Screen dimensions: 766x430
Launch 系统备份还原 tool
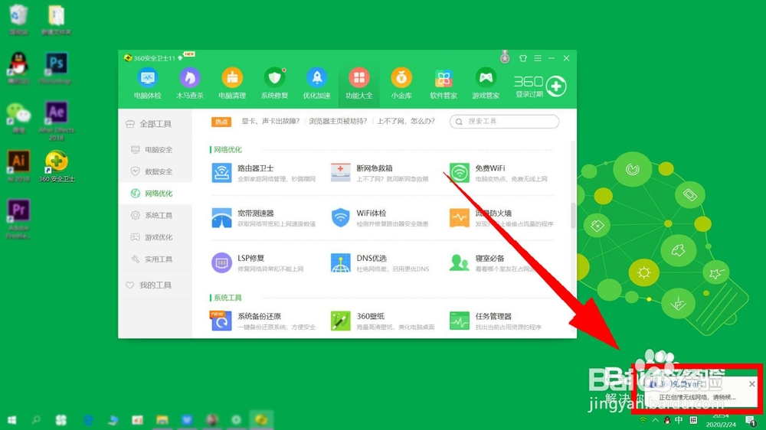pyautogui.click(x=264, y=321)
